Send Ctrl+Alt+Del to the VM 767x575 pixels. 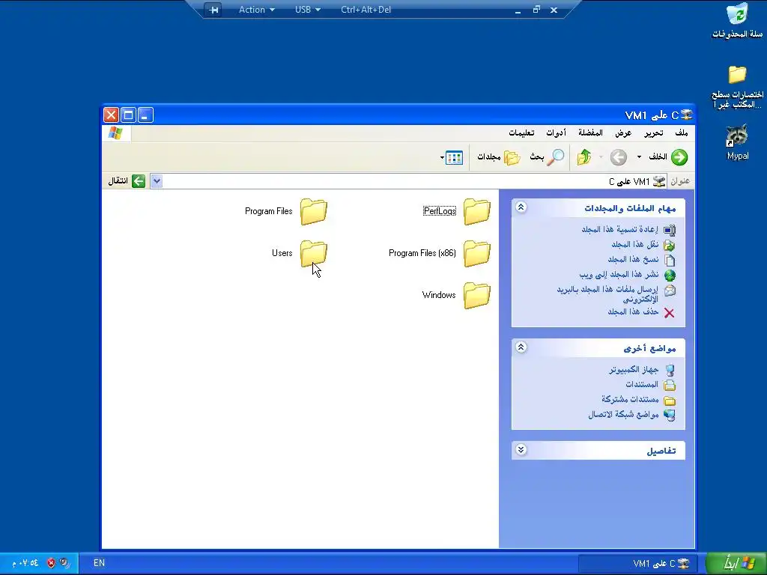point(366,10)
